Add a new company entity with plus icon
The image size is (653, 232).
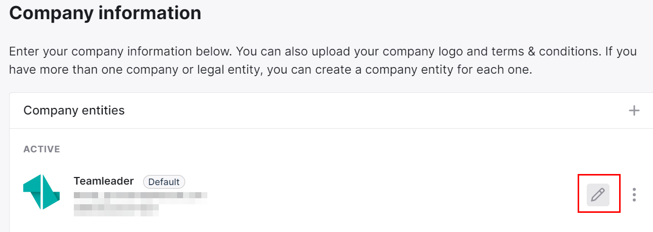[x=634, y=110]
